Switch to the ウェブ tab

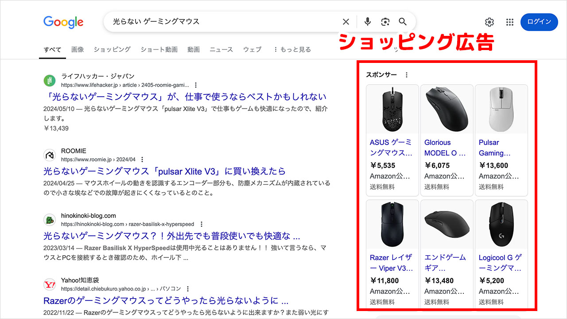[x=252, y=50]
